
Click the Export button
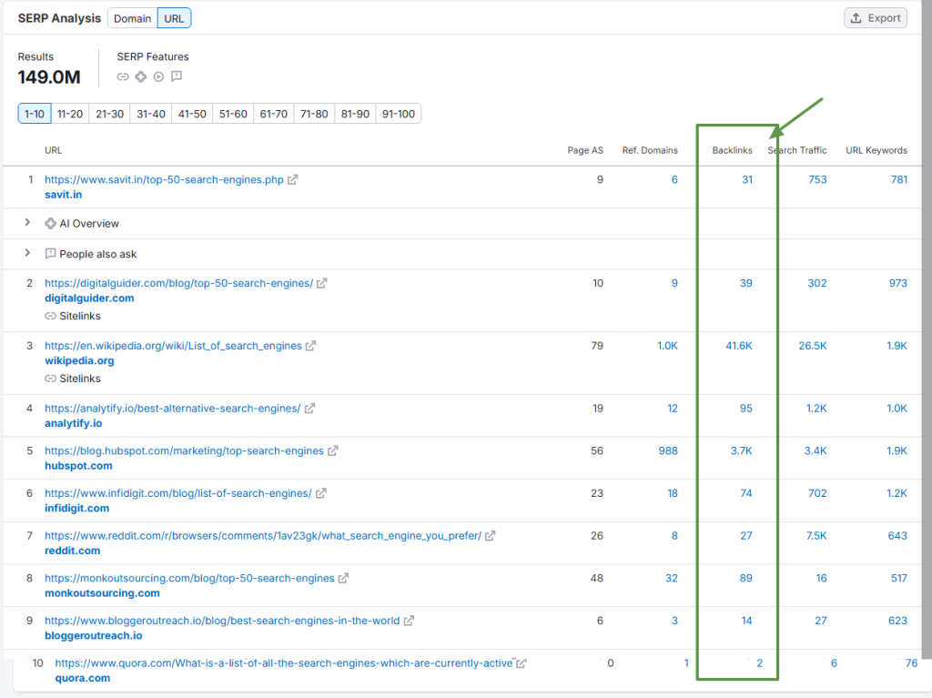point(875,18)
